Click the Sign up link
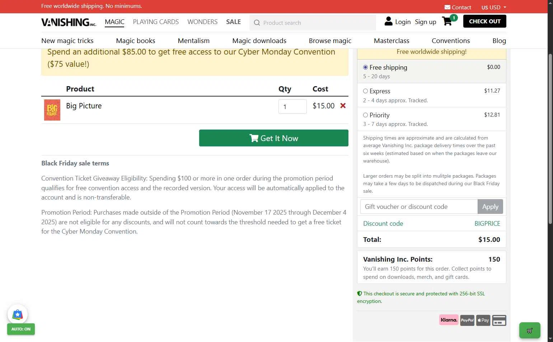553x342 pixels. click(426, 22)
